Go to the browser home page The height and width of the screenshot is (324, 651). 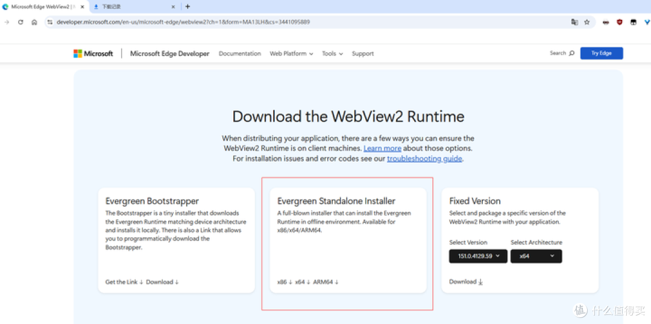[34, 22]
